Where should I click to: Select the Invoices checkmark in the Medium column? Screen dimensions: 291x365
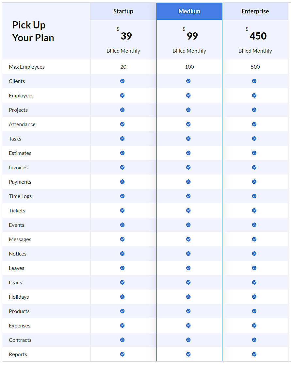pyautogui.click(x=188, y=167)
